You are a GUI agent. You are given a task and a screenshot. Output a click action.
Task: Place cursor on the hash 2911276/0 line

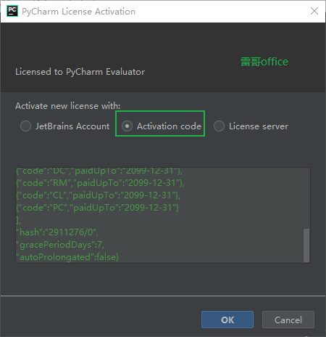tap(57, 232)
